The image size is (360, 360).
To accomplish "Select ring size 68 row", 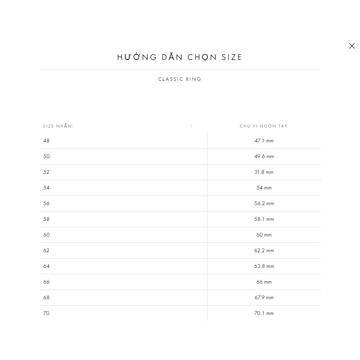I will click(x=47, y=298).
